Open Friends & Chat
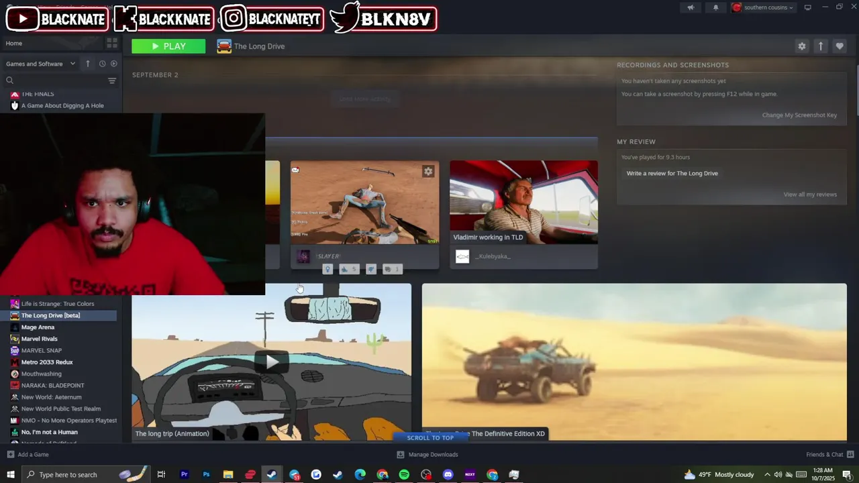This screenshot has height=483, width=859. pyautogui.click(x=829, y=454)
